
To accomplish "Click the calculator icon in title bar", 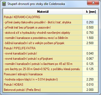I will [x=4, y=4].
